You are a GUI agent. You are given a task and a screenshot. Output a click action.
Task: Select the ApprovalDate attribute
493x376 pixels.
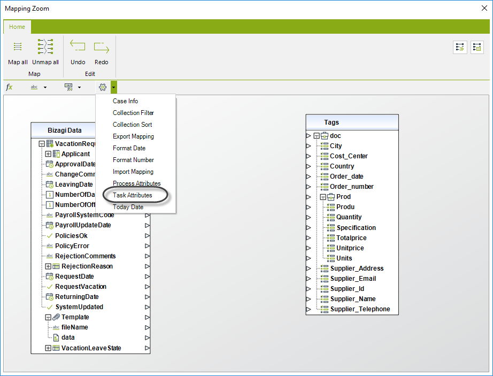coord(75,164)
